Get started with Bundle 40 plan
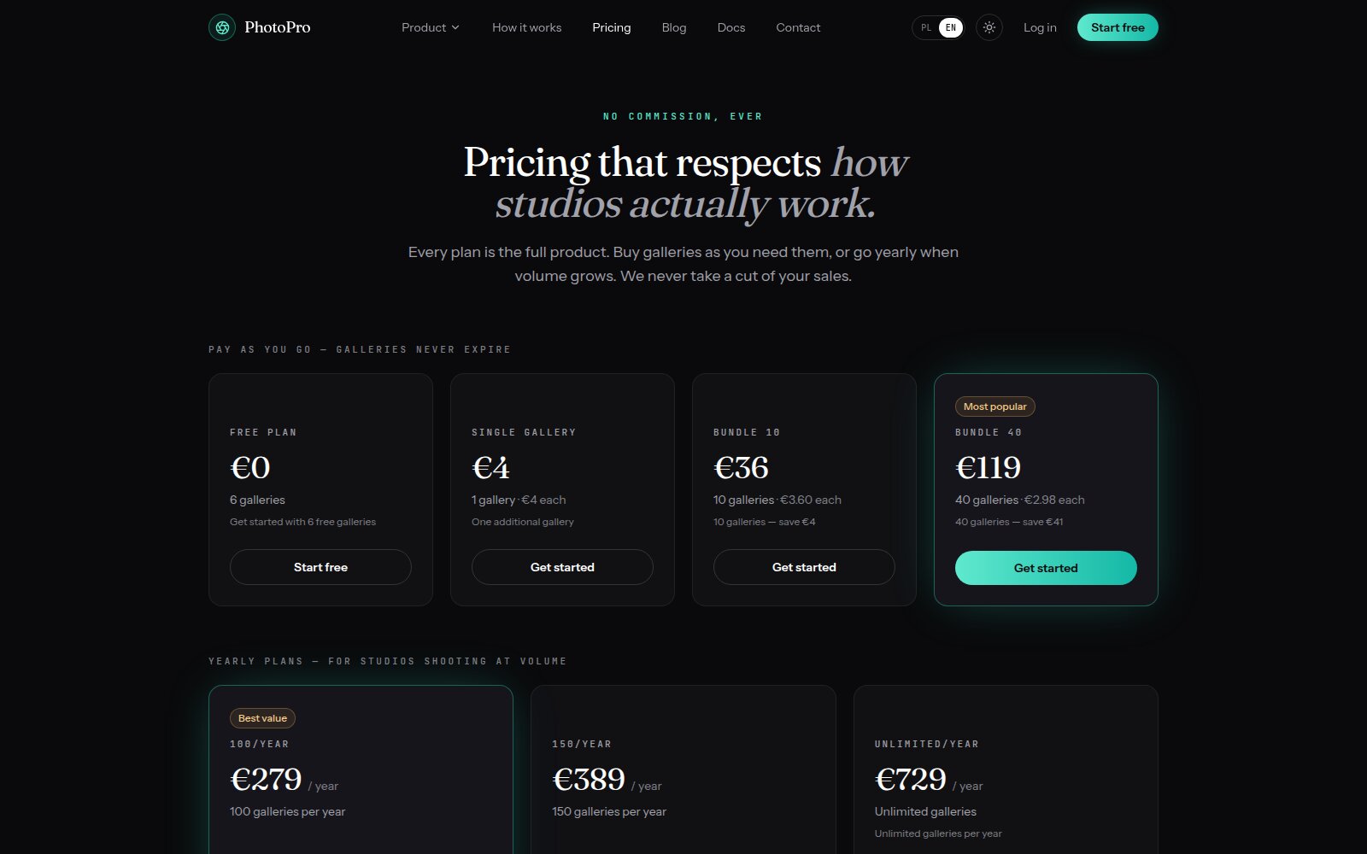Viewport: 1367px width, 854px height. [1046, 568]
